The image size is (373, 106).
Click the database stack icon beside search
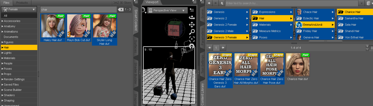point(369,3)
